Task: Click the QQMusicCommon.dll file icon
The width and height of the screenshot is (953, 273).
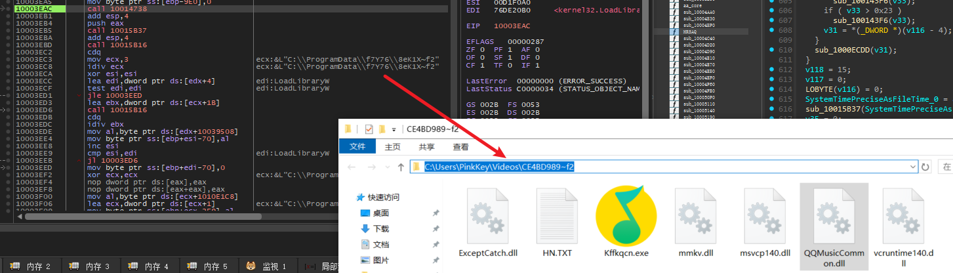Action: [834, 215]
